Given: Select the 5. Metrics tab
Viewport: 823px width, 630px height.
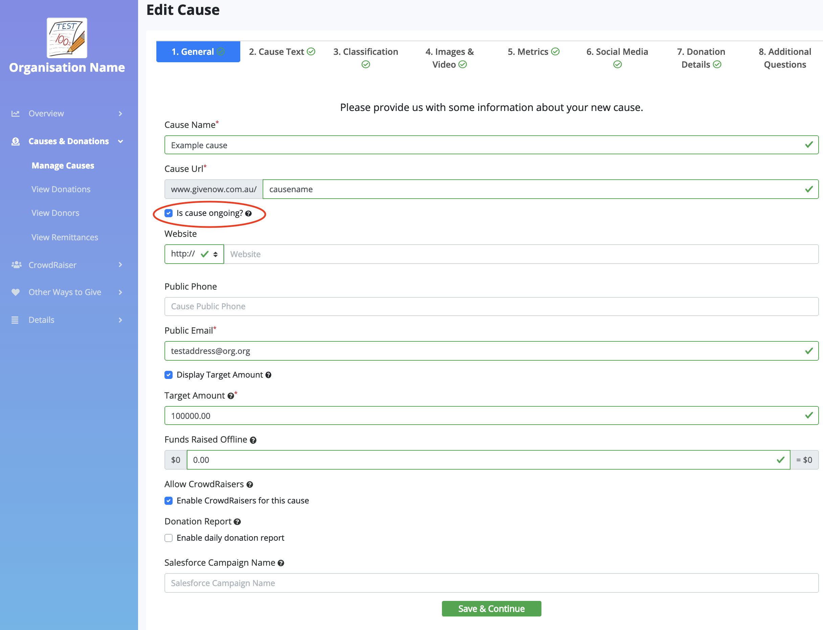Looking at the screenshot, I should coord(533,52).
